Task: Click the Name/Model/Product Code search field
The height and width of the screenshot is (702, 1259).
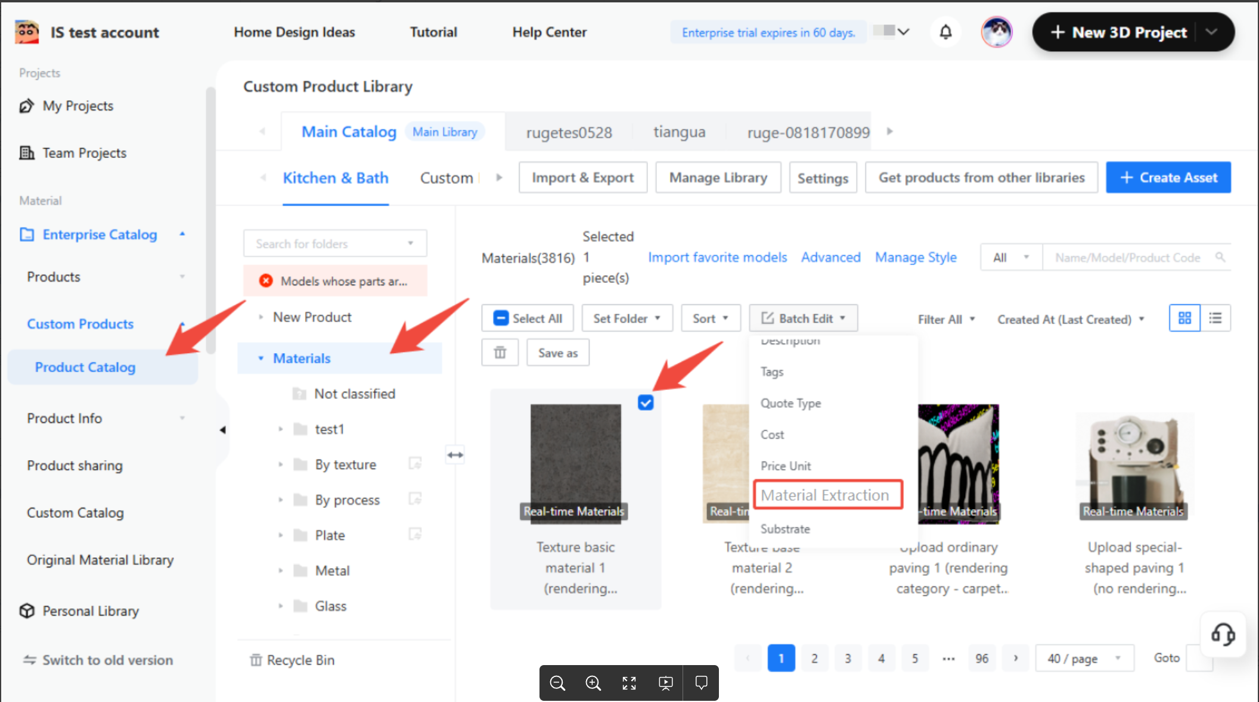Action: [x=1128, y=257]
